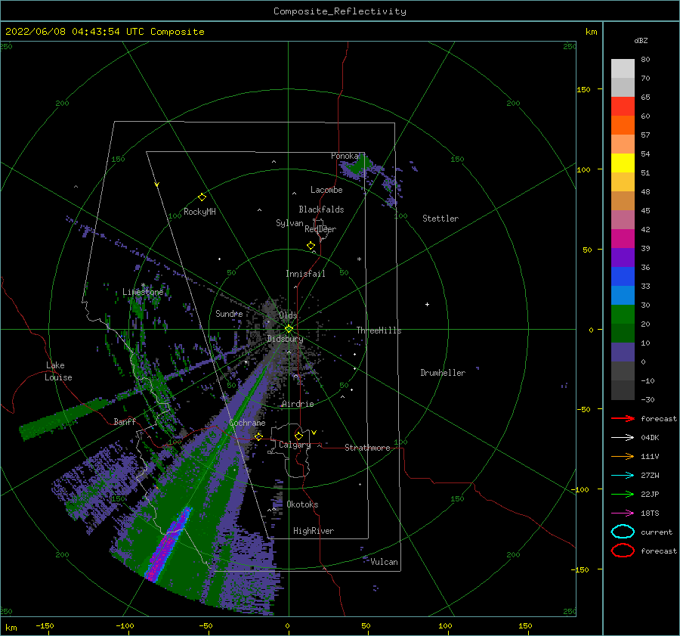Pick the green 22JP arrow legend icon
The image size is (680, 636).
click(x=623, y=494)
